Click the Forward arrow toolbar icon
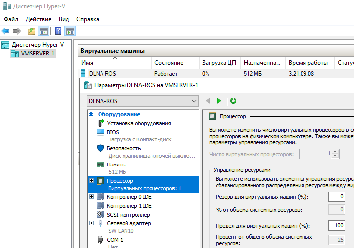 point(17,31)
